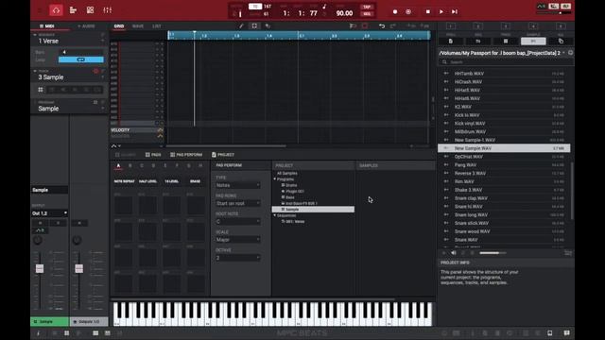This screenshot has width=605, height=340.
Task: Click the undo arrow icon
Action: point(382,25)
